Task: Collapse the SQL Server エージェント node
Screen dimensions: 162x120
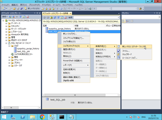Action: click(x=6, y=43)
